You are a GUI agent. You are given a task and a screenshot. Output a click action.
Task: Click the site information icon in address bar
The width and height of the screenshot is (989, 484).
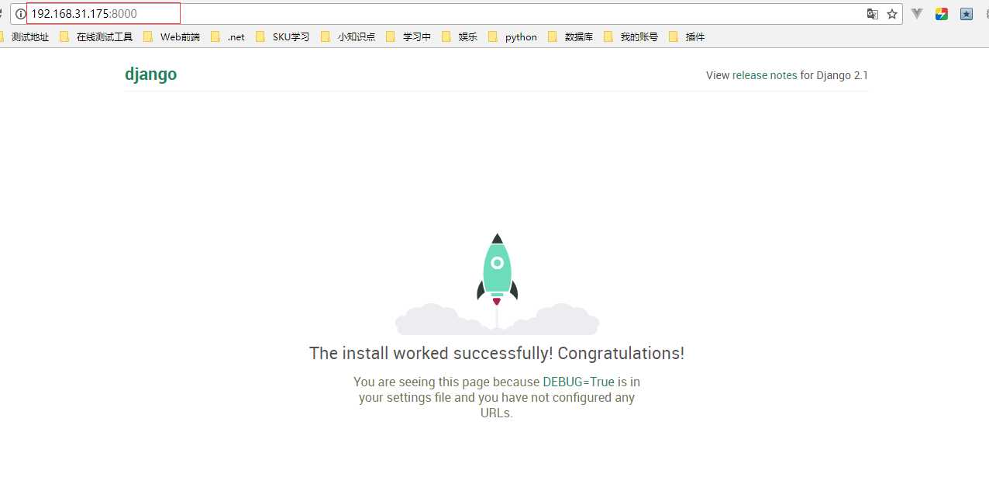click(x=21, y=14)
